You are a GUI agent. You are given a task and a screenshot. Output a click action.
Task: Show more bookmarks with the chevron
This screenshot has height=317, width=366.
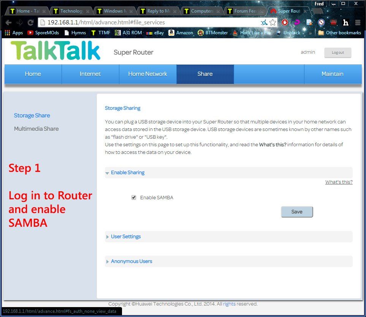[x=310, y=33]
